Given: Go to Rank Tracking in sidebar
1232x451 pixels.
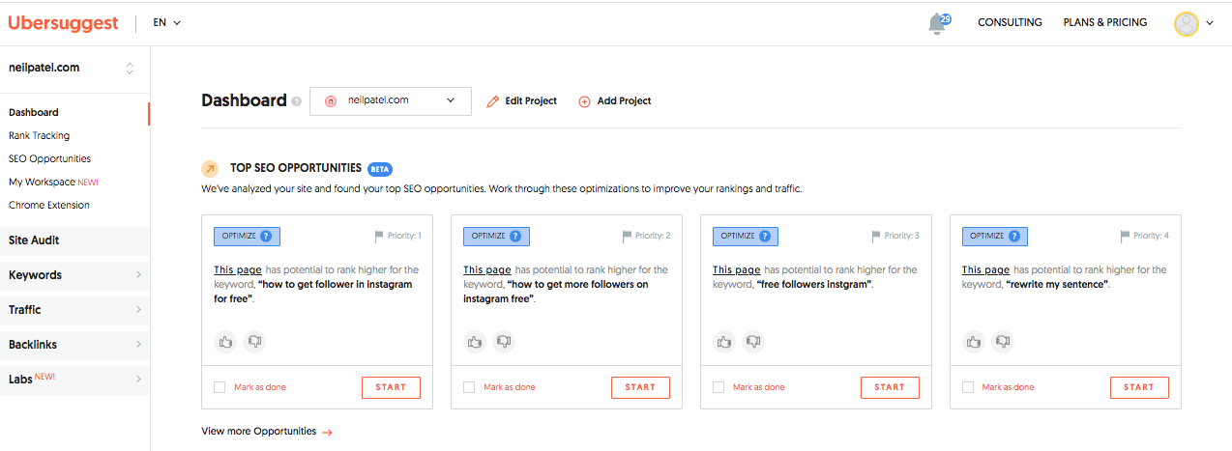Looking at the screenshot, I should pos(40,136).
